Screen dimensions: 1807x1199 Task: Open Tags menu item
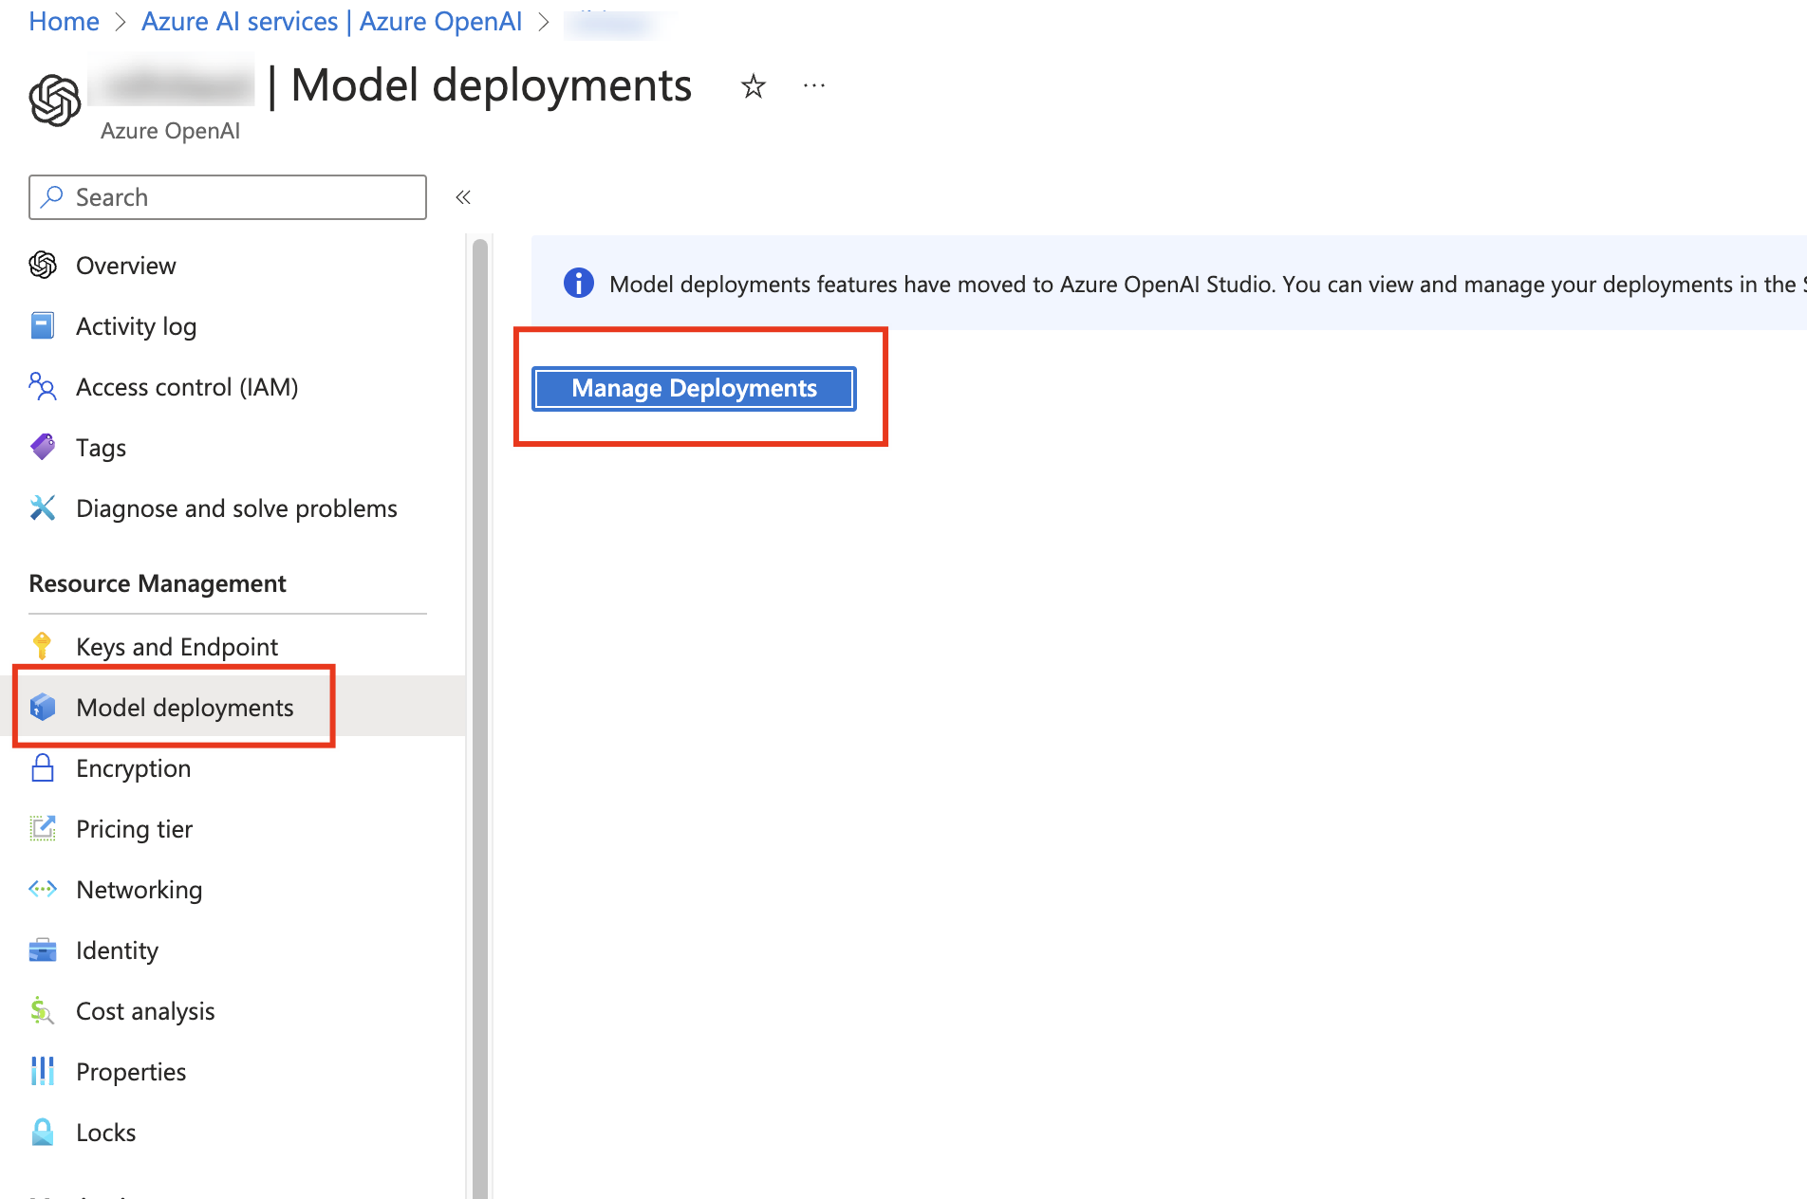coord(102,448)
